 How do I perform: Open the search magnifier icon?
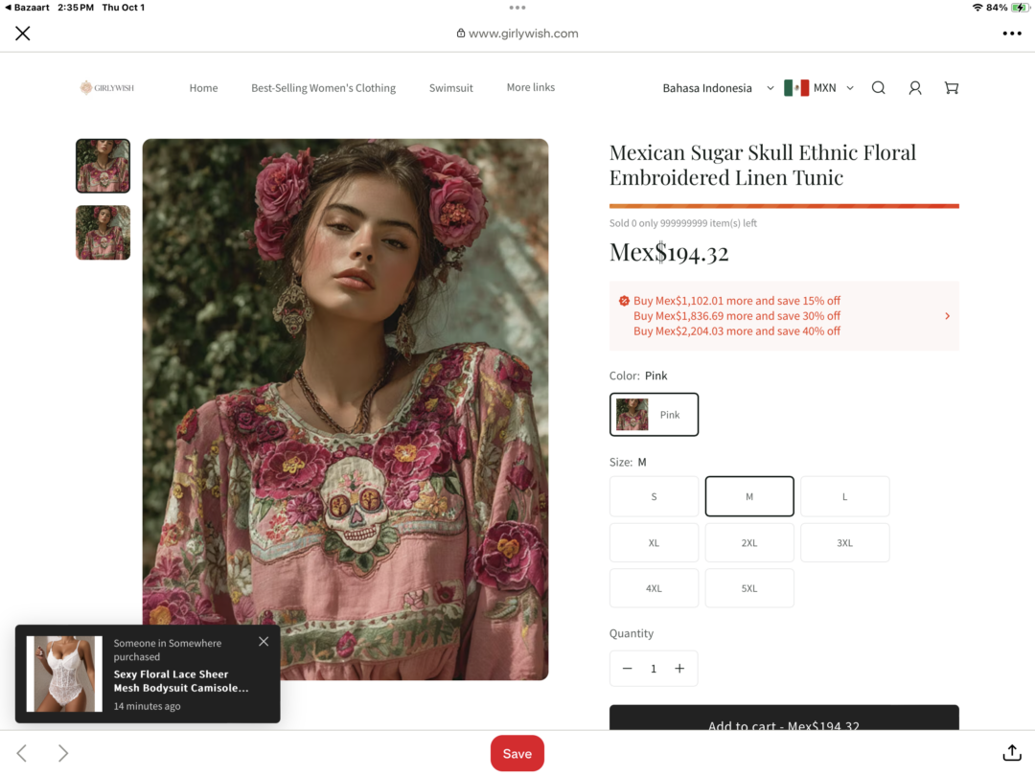click(x=878, y=88)
